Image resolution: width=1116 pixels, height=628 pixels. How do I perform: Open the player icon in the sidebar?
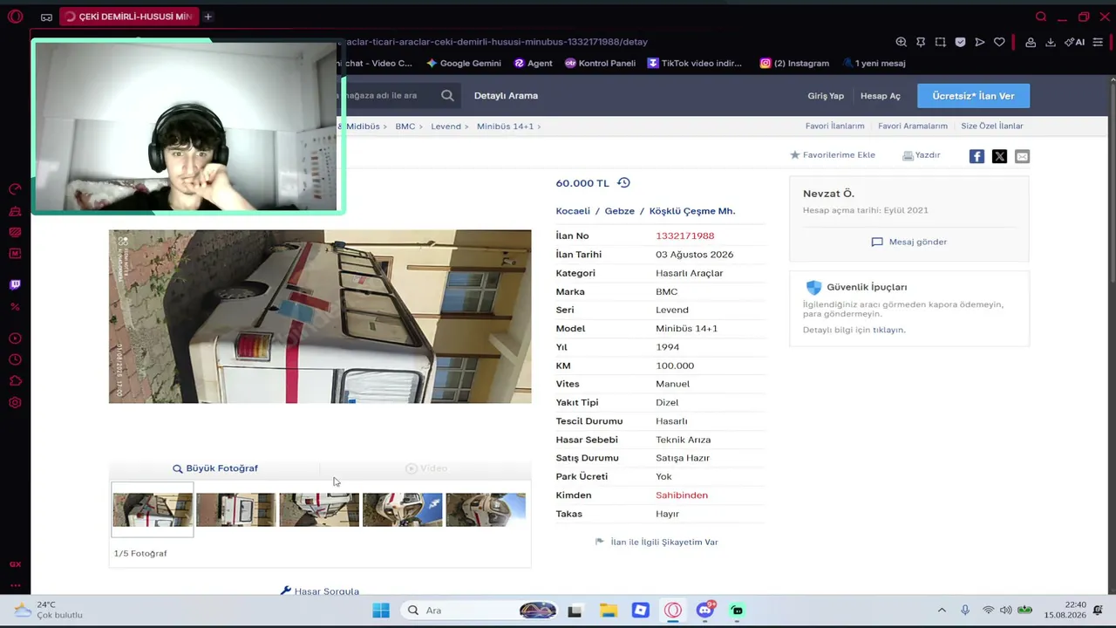point(15,338)
